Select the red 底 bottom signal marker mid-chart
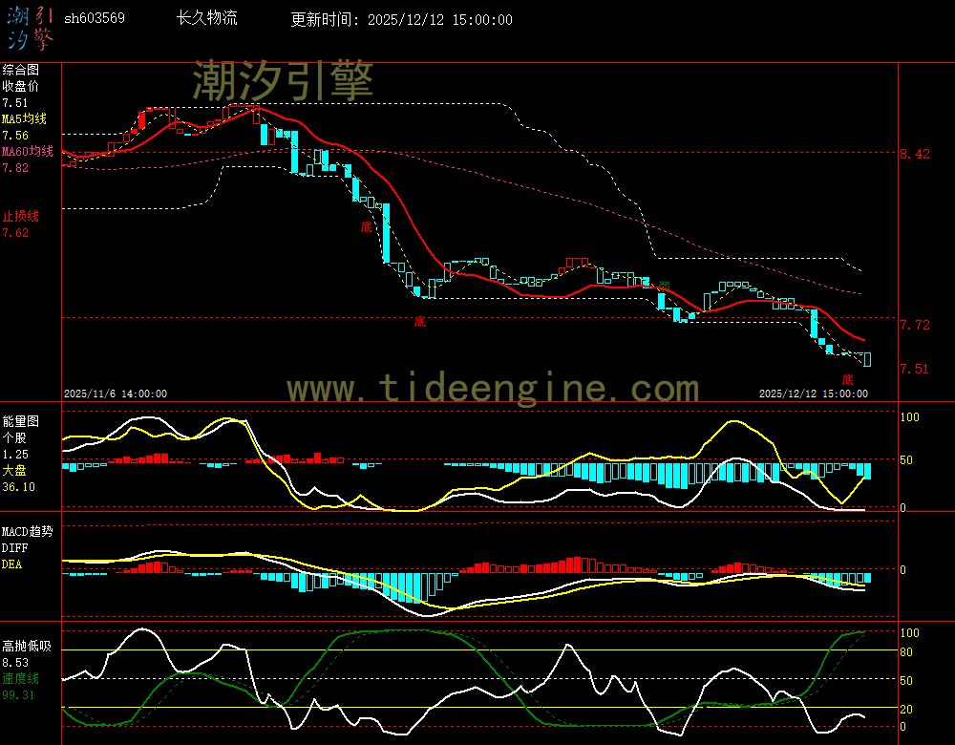The image size is (955, 745). [x=366, y=227]
